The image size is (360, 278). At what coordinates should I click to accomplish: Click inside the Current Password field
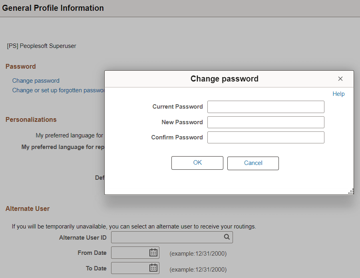pos(265,107)
